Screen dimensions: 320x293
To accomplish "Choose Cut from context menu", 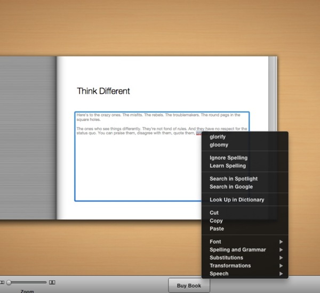I will (245, 213).
